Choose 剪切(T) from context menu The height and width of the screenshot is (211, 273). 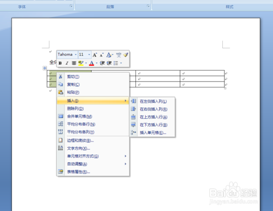93,77
